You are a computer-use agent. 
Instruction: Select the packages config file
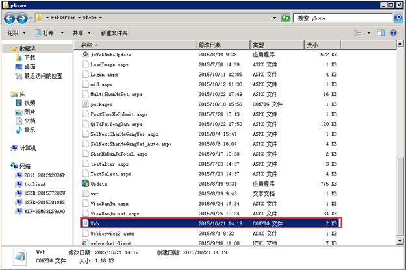(x=101, y=104)
